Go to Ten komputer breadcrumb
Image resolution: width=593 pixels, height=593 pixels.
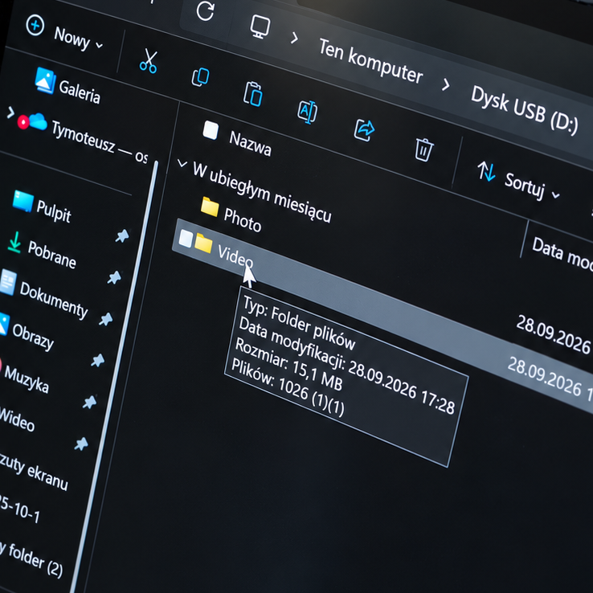pos(370,61)
